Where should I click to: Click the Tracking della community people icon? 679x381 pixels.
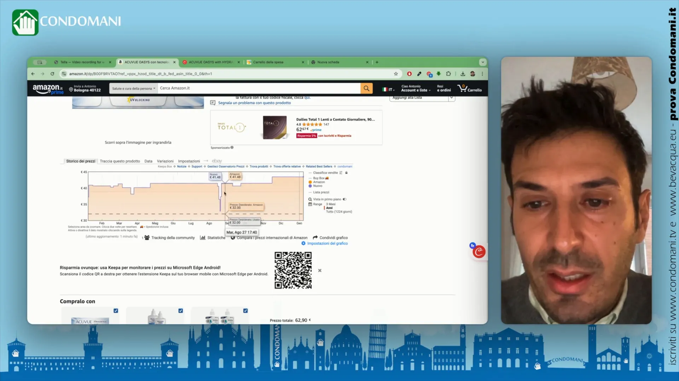pos(147,237)
